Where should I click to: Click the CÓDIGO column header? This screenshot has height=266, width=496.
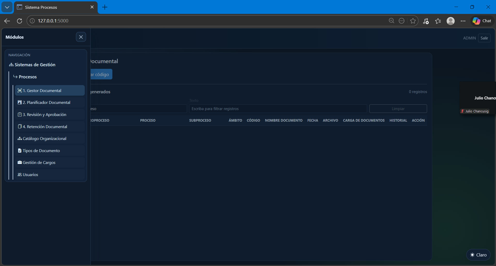click(253, 120)
